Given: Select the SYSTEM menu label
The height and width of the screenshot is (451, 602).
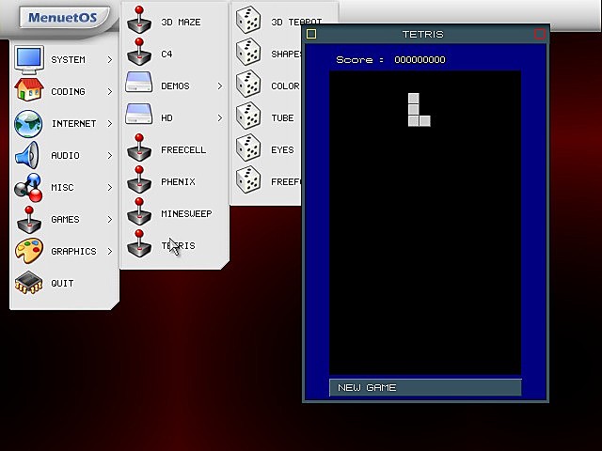Looking at the screenshot, I should point(68,60).
